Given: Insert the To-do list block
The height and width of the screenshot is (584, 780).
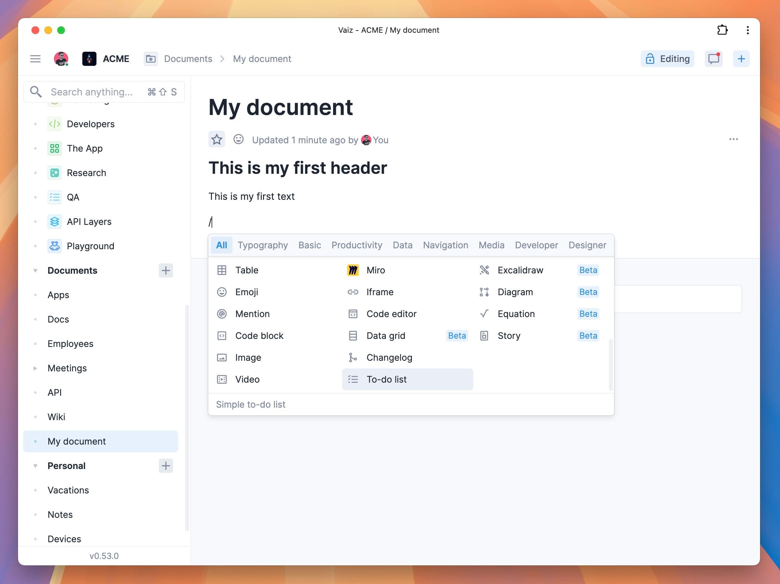Looking at the screenshot, I should click(x=386, y=379).
